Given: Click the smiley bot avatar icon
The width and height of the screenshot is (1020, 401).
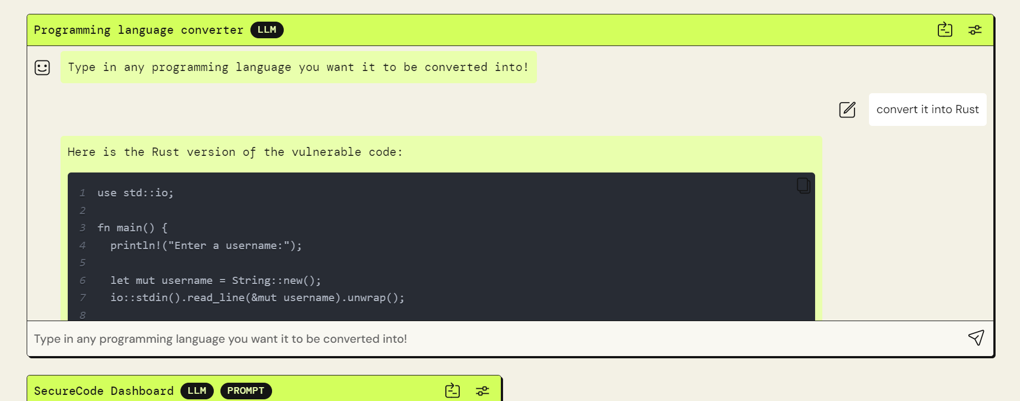Looking at the screenshot, I should pos(42,68).
